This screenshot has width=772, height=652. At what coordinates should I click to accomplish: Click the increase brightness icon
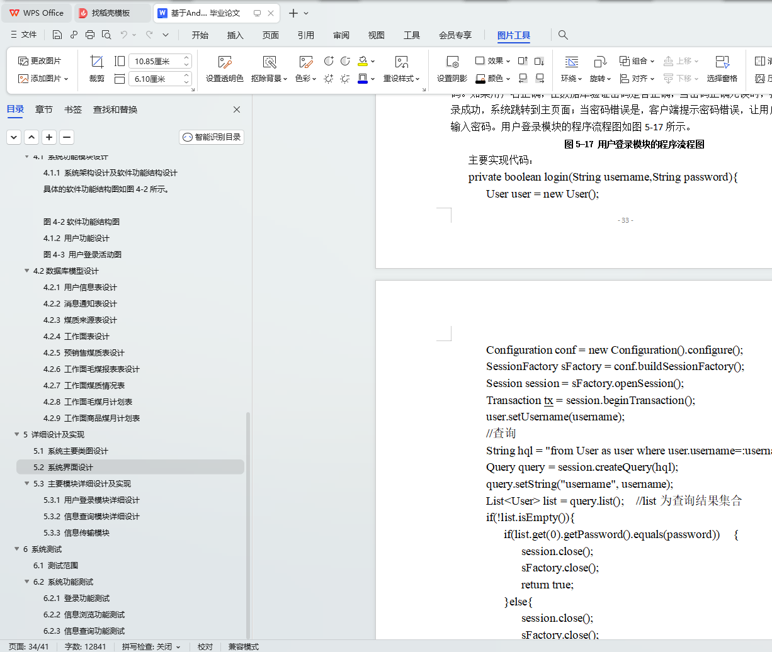(x=329, y=79)
